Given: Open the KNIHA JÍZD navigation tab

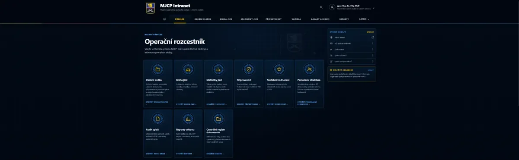Looking at the screenshot, I should click(226, 19).
